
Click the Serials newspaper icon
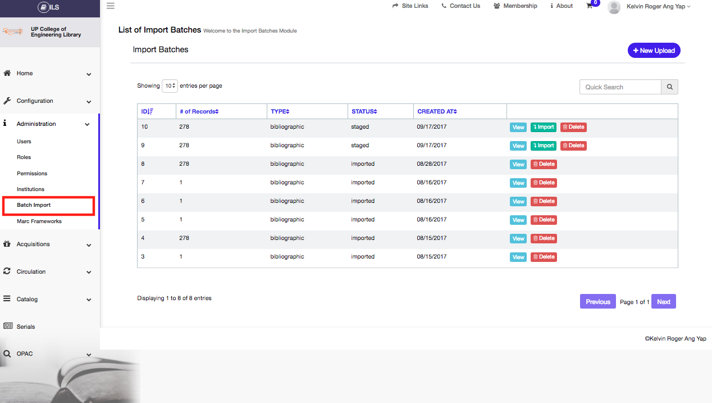pos(7,327)
